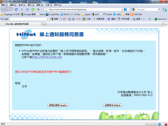The image size is (168, 126).
Task: Expand the paper bookmark folder
Action: 86,14
